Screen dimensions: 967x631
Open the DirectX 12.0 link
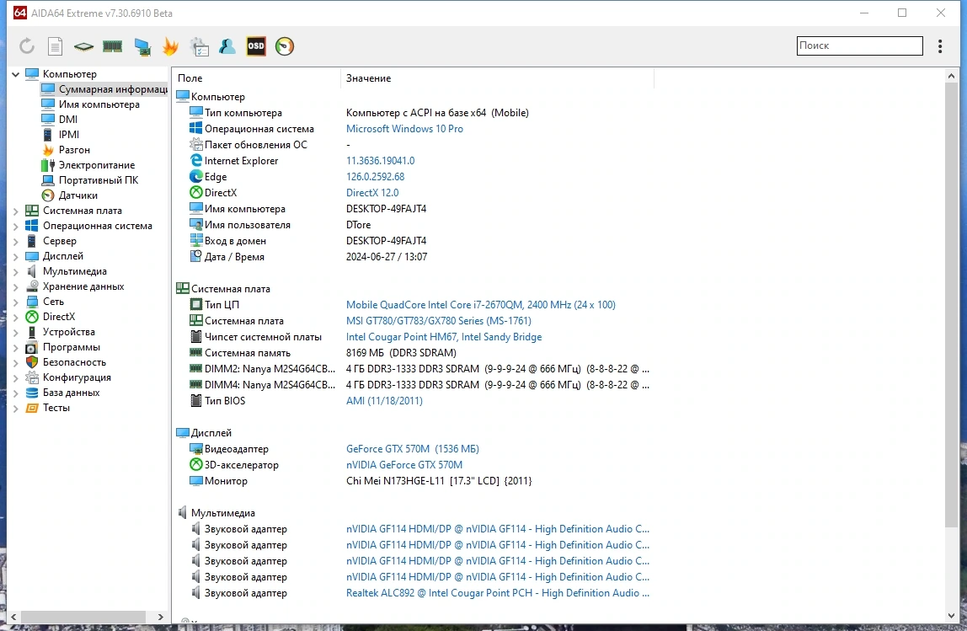coord(371,193)
